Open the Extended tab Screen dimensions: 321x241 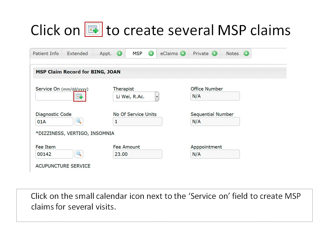point(77,54)
